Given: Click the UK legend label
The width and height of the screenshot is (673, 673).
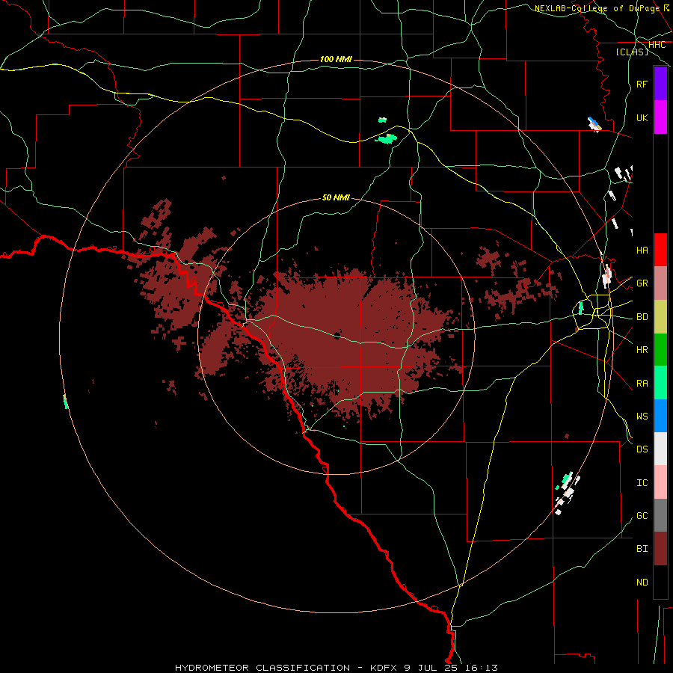Looking at the screenshot, I should [642, 117].
